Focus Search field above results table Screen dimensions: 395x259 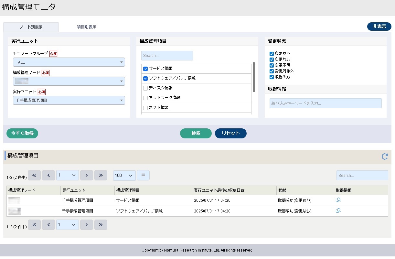[362, 175]
